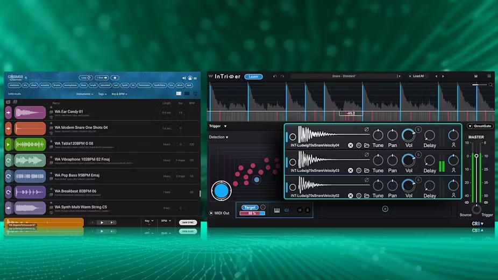Click the piano keyboard icon beside C3
Screen dimensions: 498x280
coord(277,210)
